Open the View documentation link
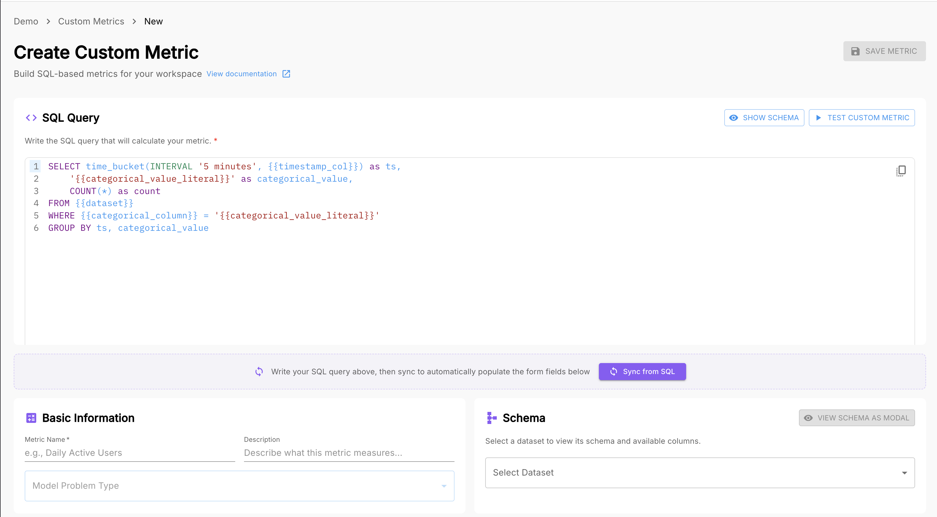The height and width of the screenshot is (517, 937). click(242, 74)
